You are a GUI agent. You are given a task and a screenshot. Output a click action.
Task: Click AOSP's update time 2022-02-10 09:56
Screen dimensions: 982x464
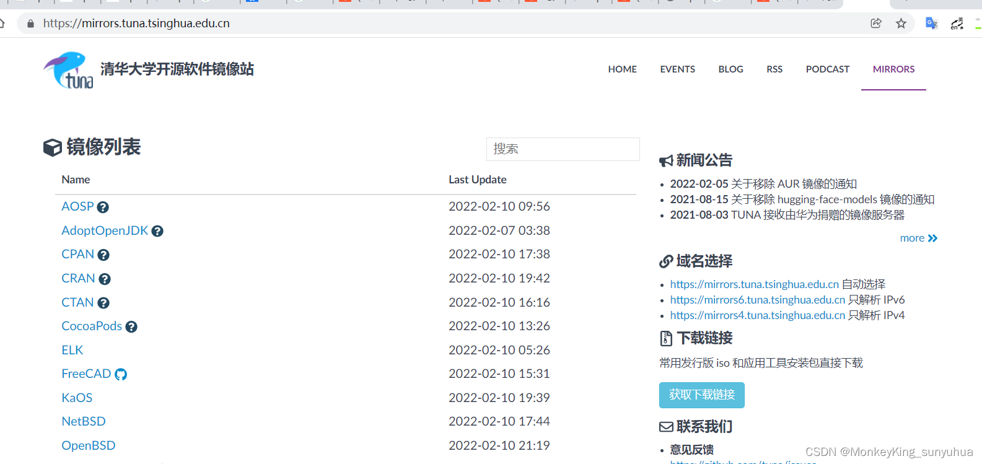tap(499, 206)
